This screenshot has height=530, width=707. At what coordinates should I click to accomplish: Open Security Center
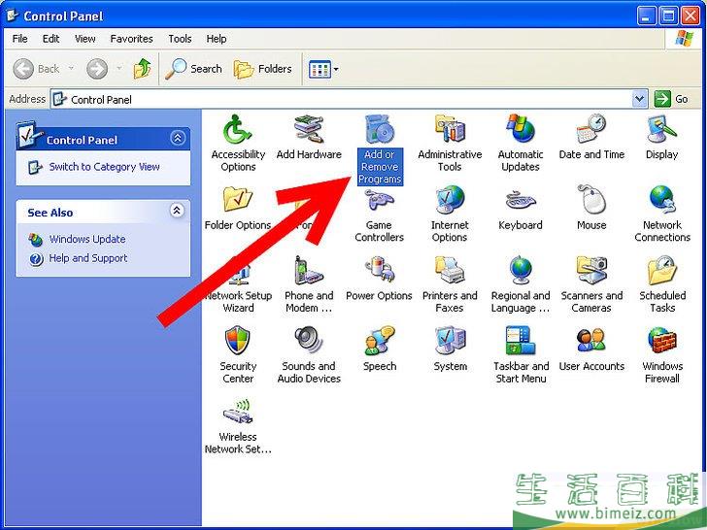pyautogui.click(x=238, y=355)
